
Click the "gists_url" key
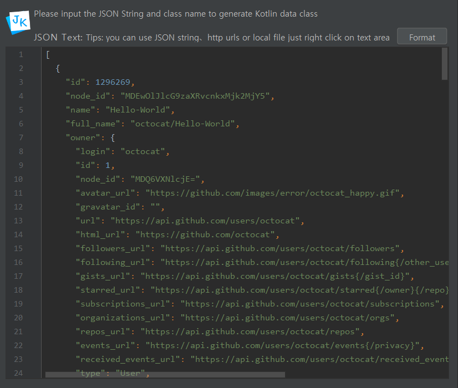pyautogui.click(x=103, y=276)
